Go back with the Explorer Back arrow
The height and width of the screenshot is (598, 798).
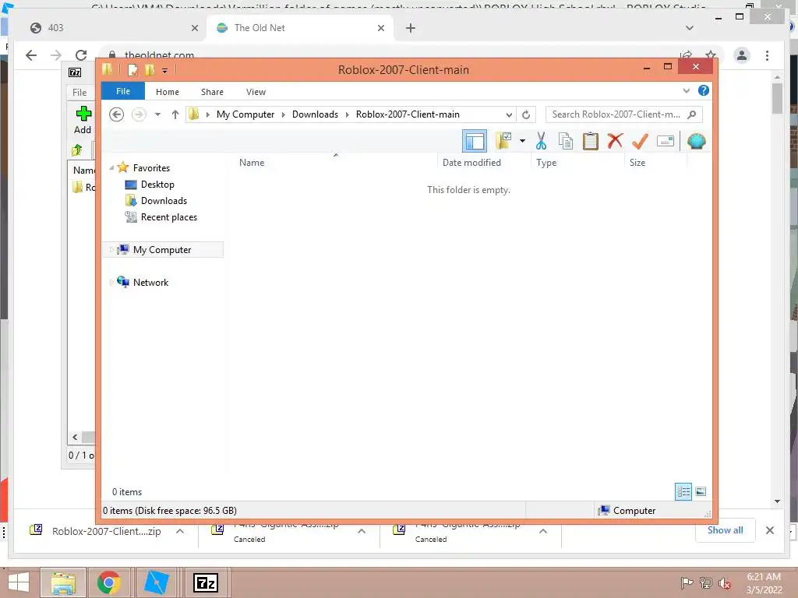[117, 114]
